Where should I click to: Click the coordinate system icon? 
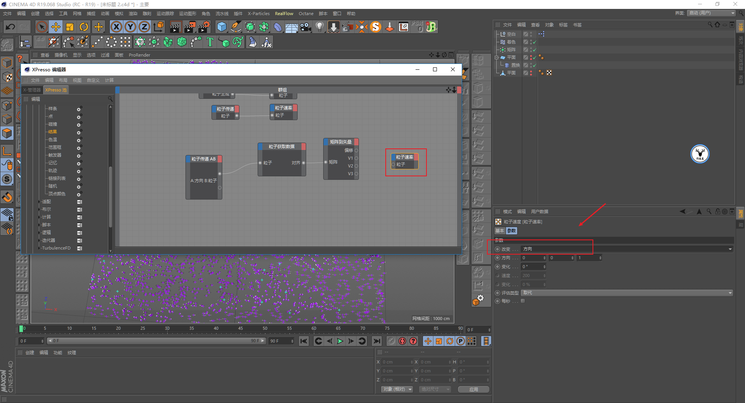[158, 27]
